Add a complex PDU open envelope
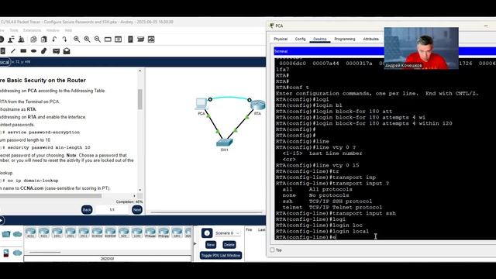 click(67, 51)
